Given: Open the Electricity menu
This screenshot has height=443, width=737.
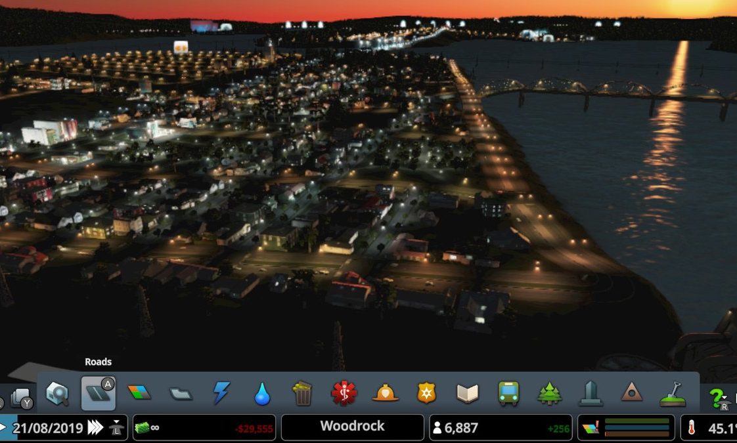Looking at the screenshot, I should click(x=221, y=392).
